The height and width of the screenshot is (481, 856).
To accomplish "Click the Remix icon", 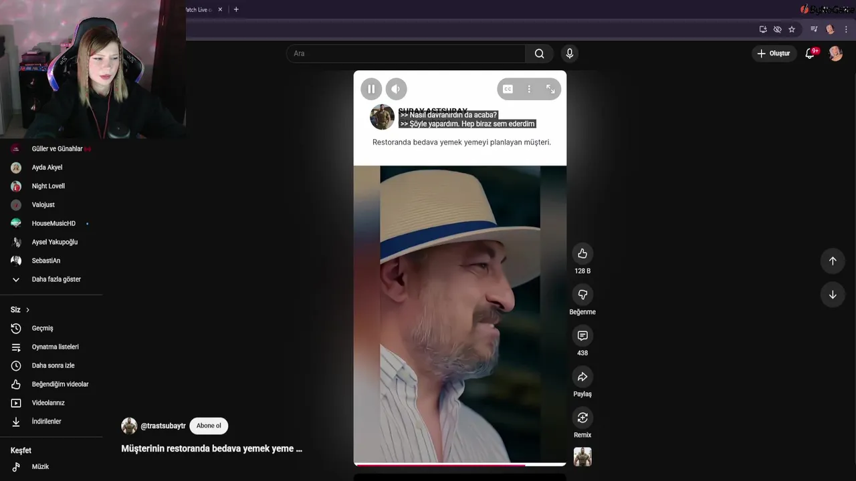I will pyautogui.click(x=582, y=418).
